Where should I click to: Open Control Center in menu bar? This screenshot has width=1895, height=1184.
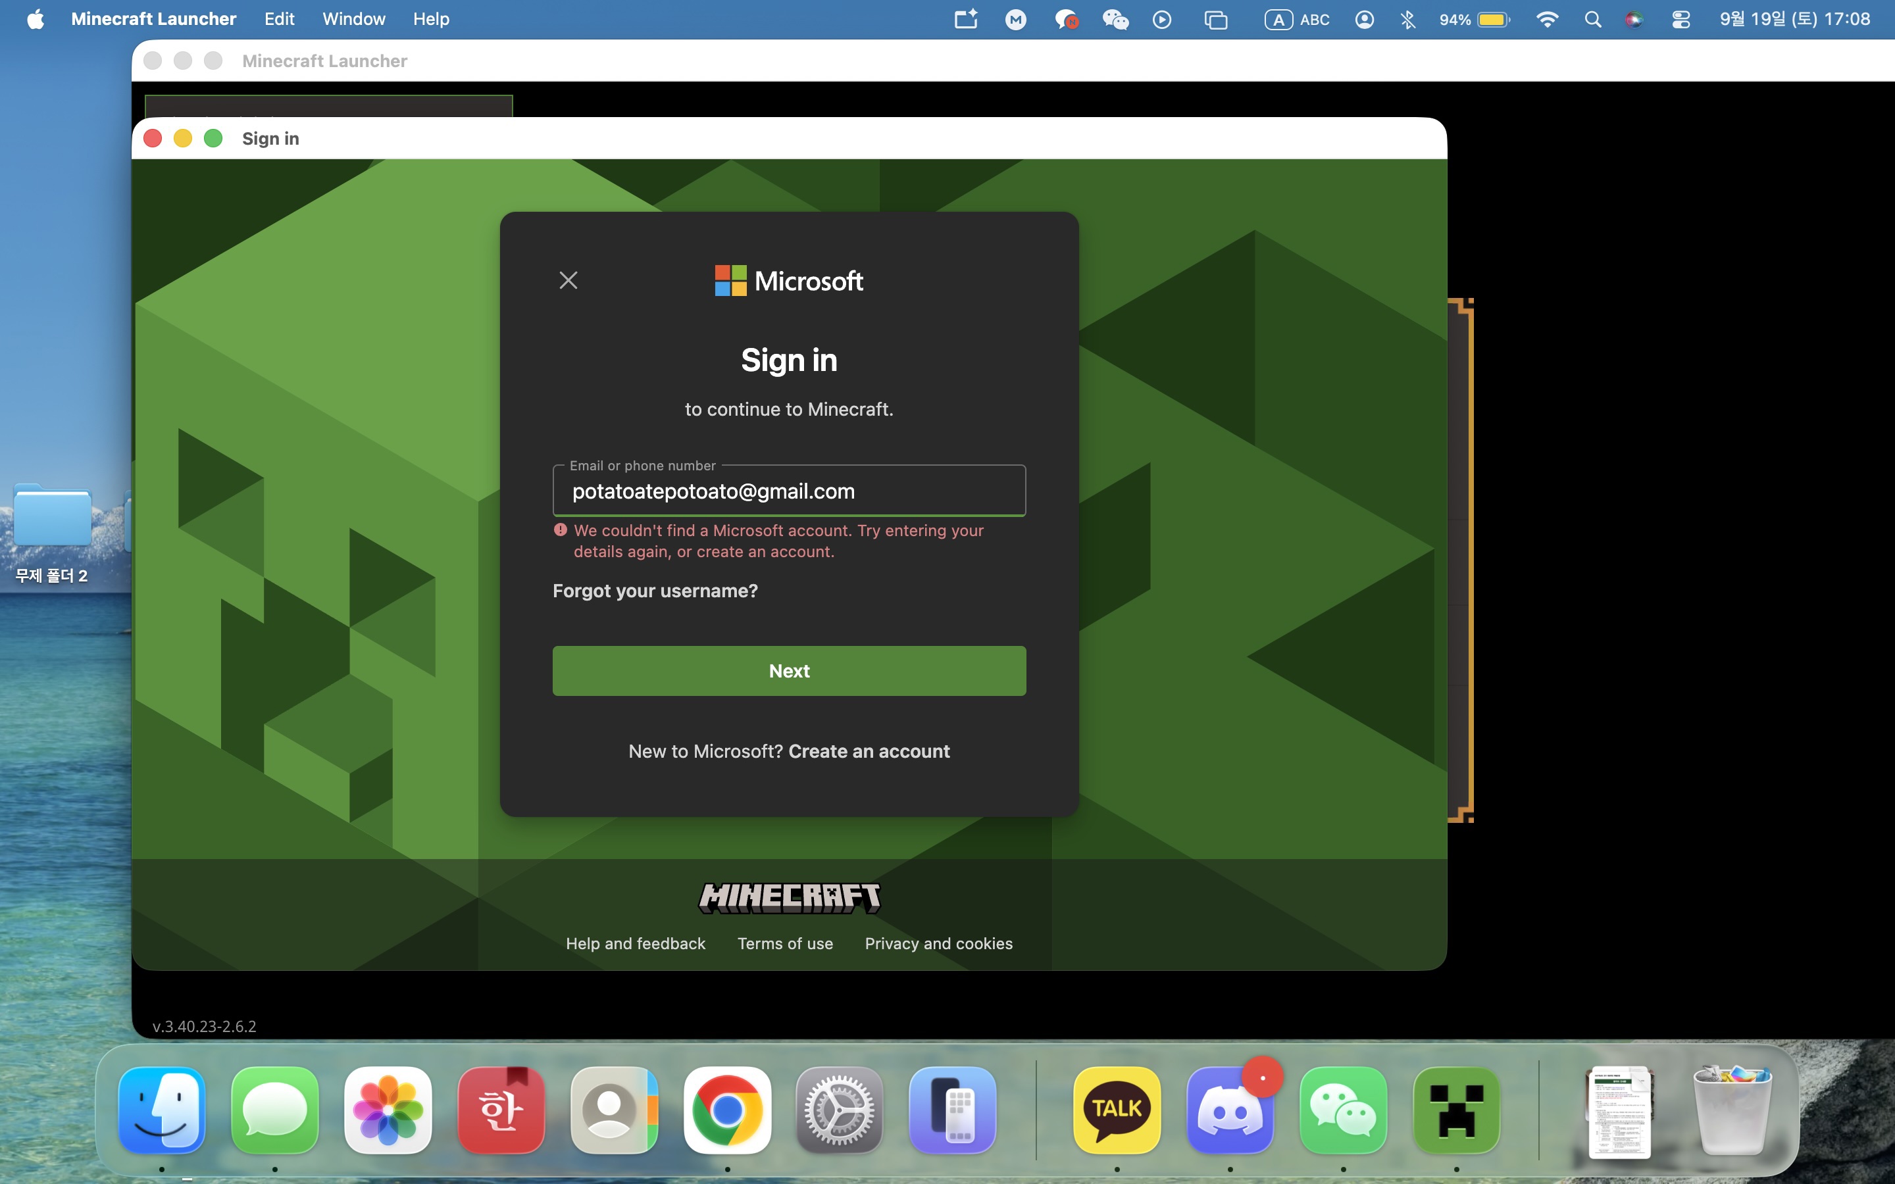(x=1680, y=20)
